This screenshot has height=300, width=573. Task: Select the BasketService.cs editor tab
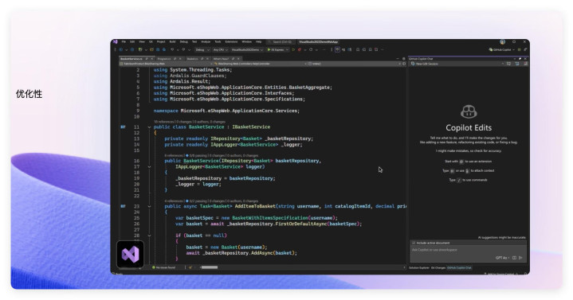point(131,58)
